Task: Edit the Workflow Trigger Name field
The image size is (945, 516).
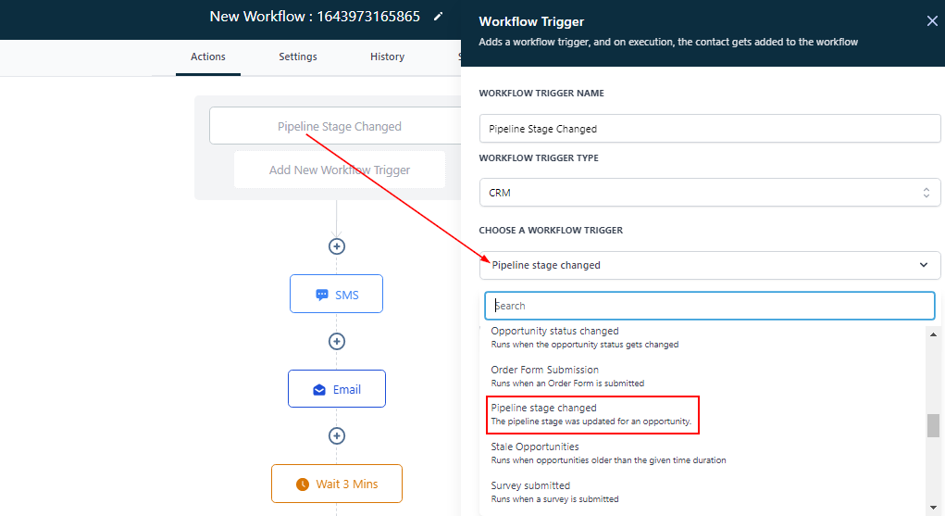Action: click(709, 129)
